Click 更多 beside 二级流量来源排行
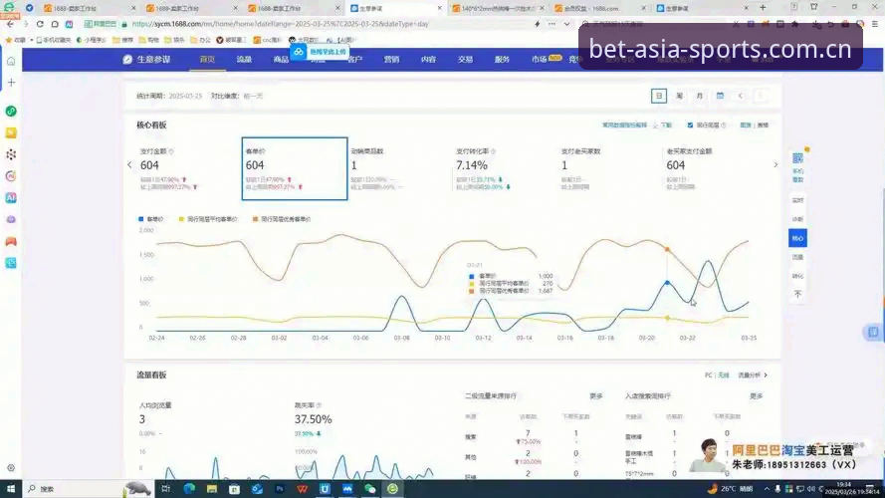 (x=596, y=396)
